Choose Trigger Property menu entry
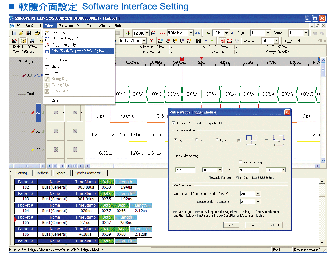Screen dimensions: 331x258 [x=79, y=45]
